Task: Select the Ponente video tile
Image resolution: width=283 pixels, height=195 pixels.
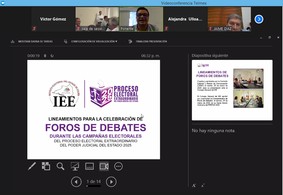Action: tap(141, 19)
